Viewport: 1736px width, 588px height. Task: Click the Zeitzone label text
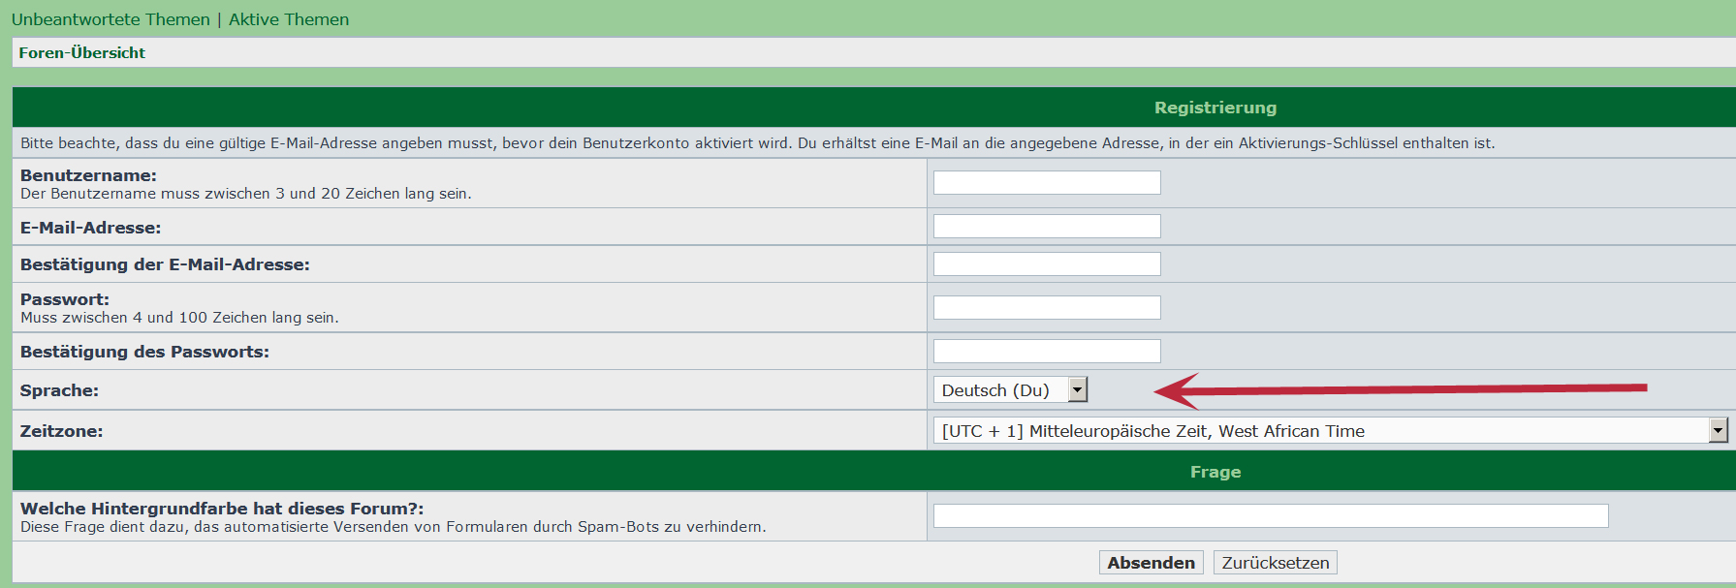(x=61, y=431)
